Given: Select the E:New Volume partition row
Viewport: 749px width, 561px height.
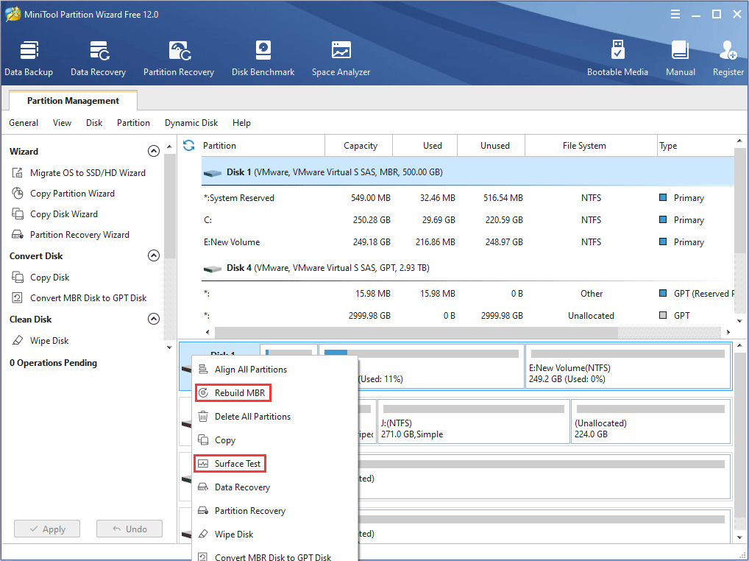Looking at the screenshot, I should coord(468,241).
